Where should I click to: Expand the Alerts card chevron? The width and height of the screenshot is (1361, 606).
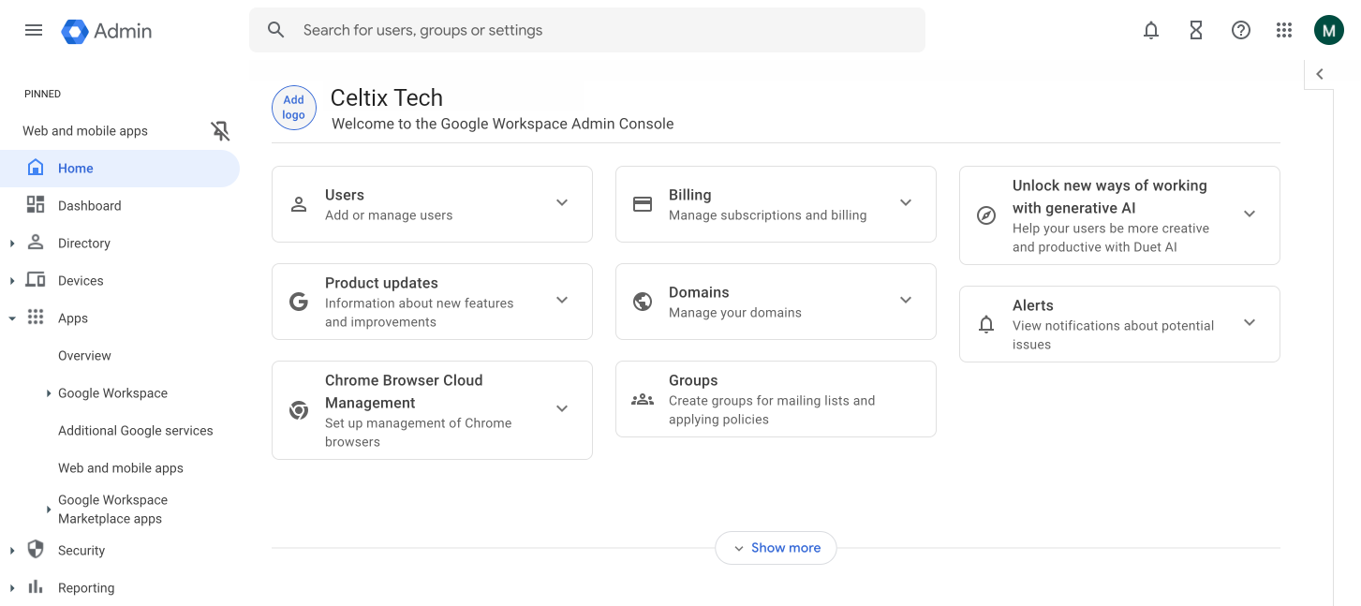pyautogui.click(x=1250, y=323)
